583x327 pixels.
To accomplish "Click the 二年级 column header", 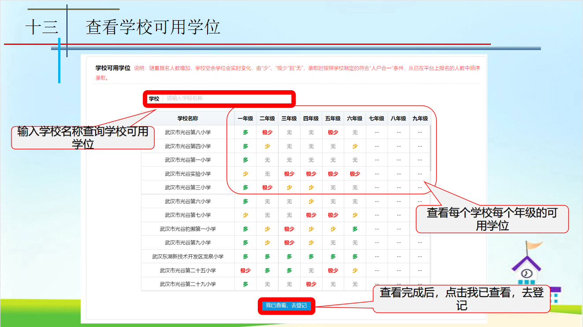I will pos(267,118).
